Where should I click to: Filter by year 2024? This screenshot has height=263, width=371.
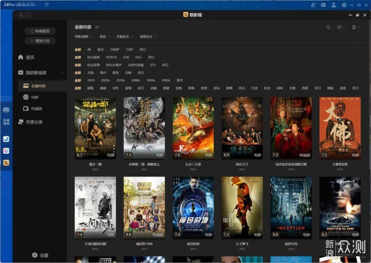point(91,80)
